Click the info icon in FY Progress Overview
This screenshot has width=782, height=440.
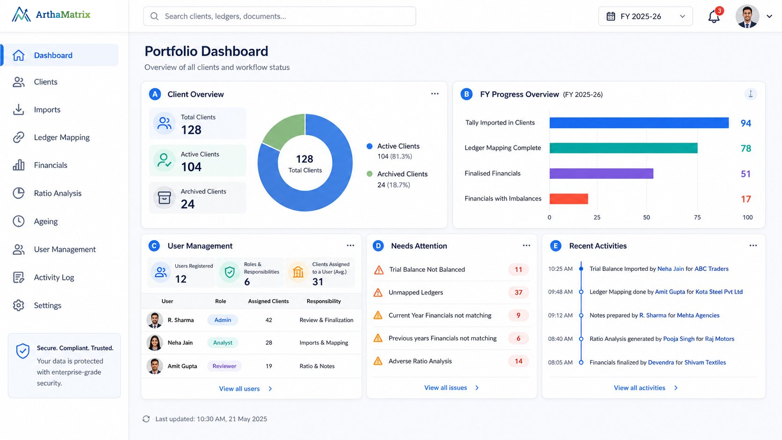click(x=751, y=94)
